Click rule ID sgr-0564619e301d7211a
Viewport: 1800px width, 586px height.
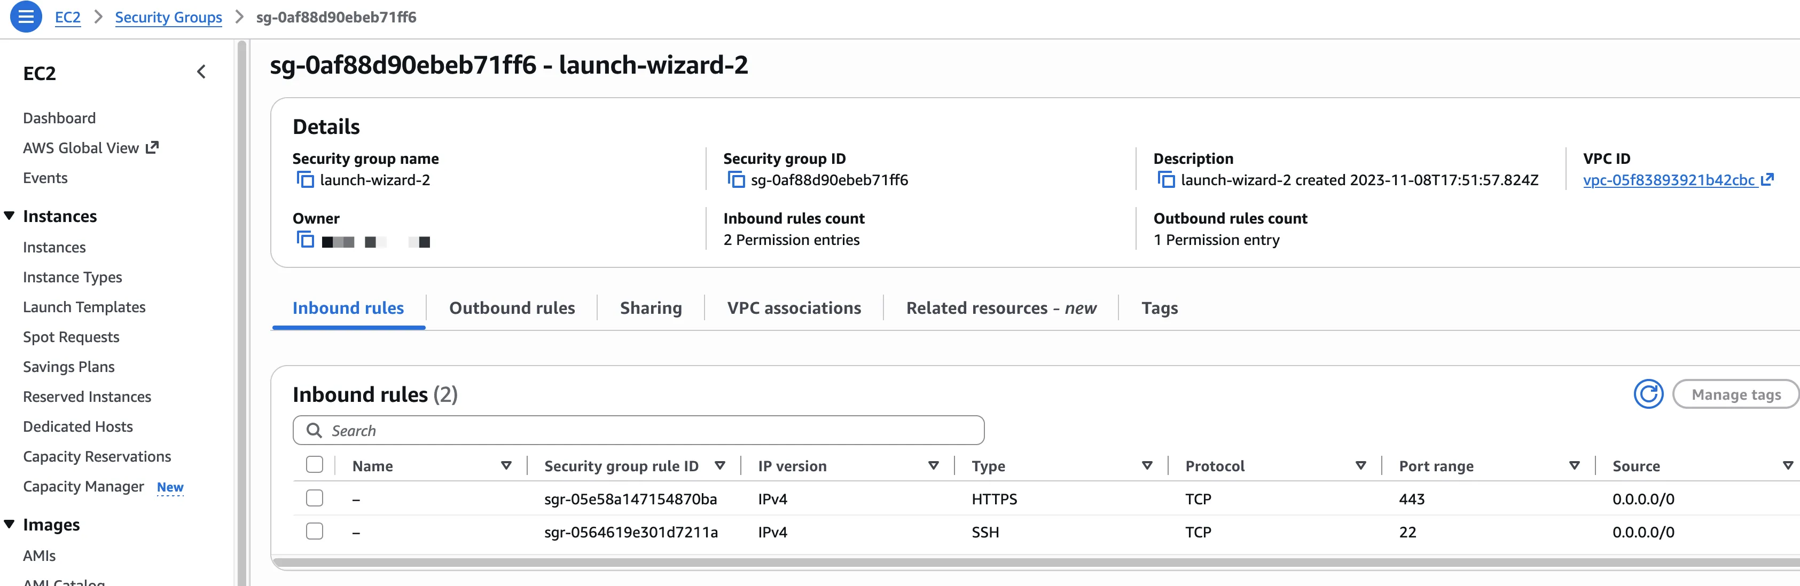pos(631,532)
